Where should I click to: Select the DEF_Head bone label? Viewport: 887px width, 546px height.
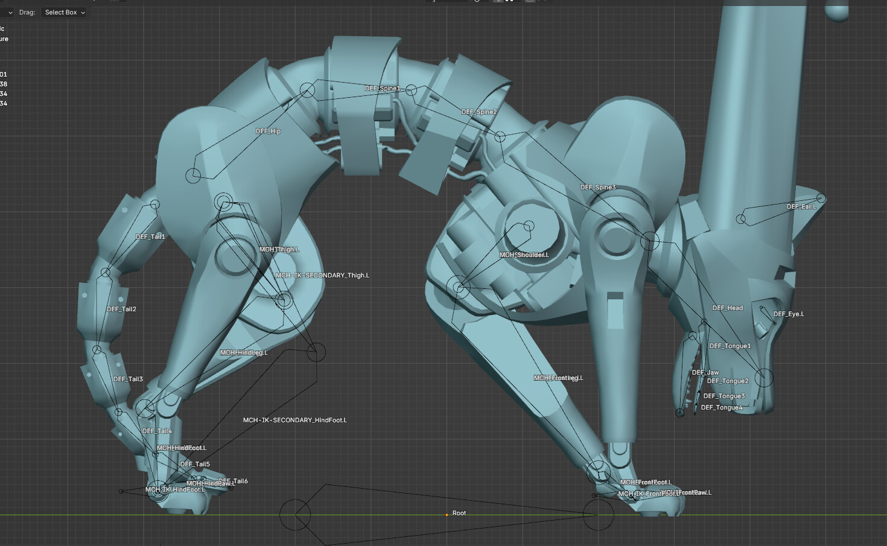tap(727, 308)
